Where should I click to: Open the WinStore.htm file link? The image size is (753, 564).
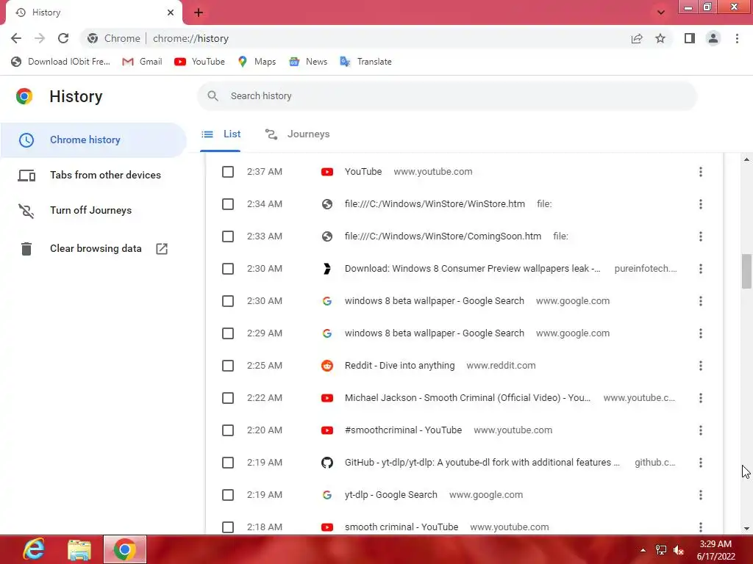[435, 204]
